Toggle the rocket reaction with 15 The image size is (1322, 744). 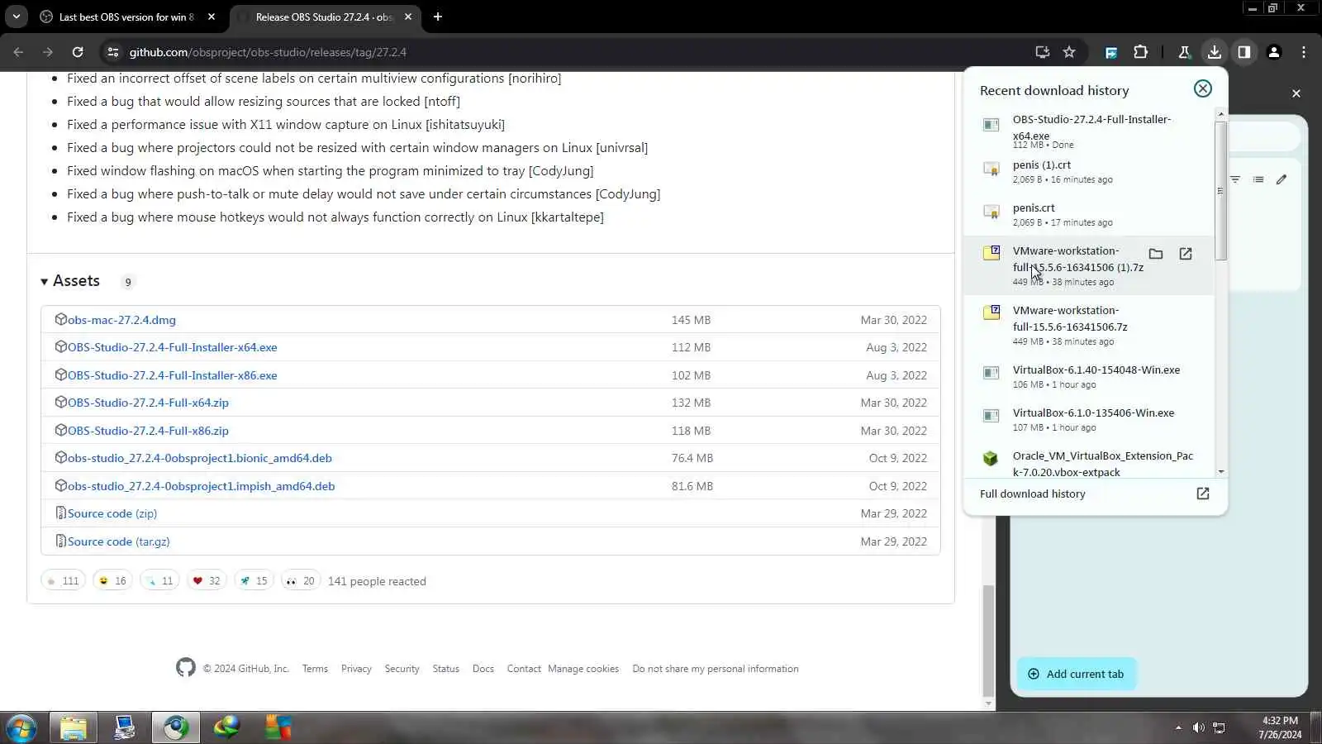click(x=254, y=581)
